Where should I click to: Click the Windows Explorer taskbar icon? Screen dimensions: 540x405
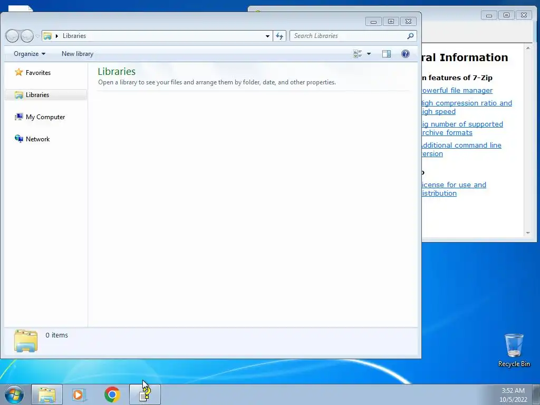pyautogui.click(x=47, y=394)
